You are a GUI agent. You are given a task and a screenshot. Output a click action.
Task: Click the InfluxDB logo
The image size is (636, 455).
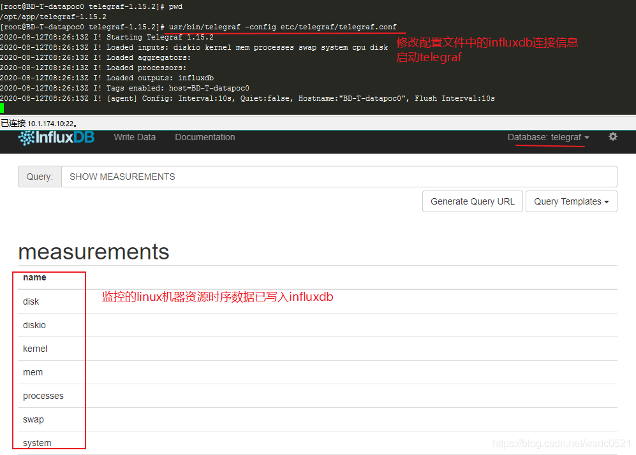(56, 138)
